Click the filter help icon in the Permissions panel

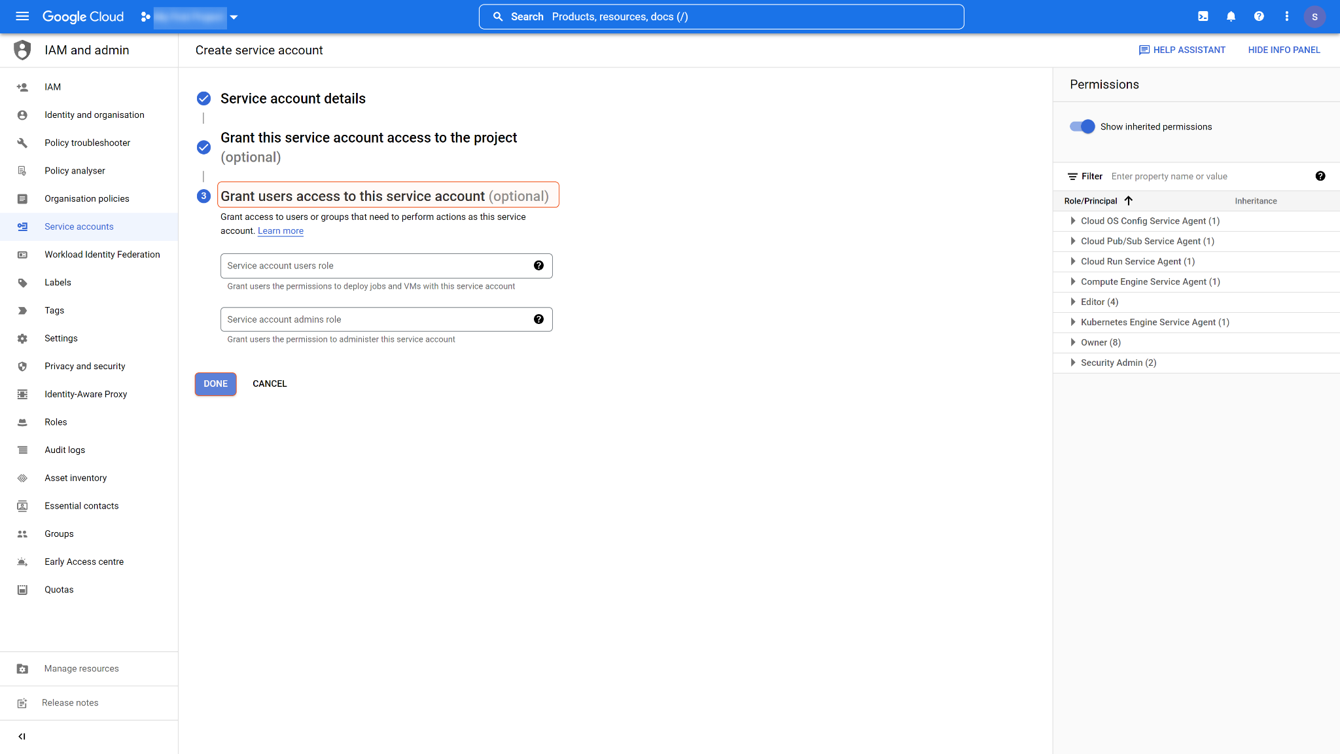[1320, 176]
